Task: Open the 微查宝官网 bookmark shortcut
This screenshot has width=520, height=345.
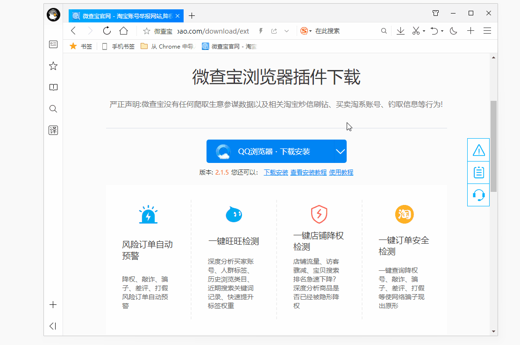Action: pos(229,46)
